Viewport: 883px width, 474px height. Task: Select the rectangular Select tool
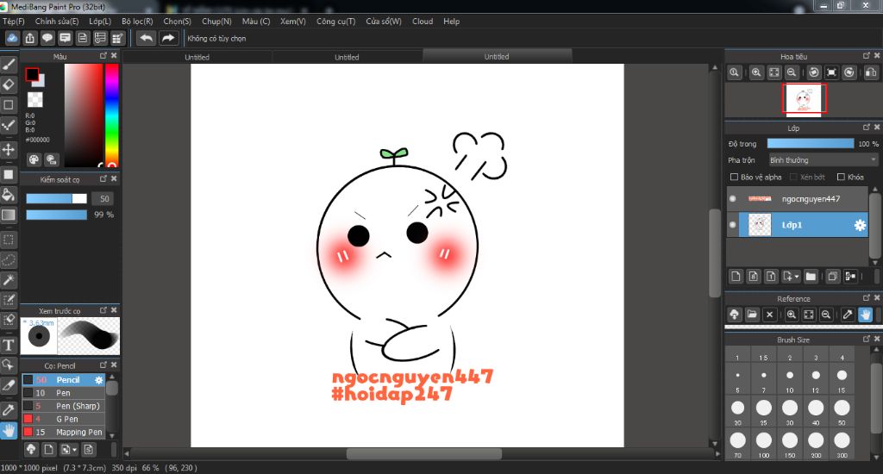point(9,240)
